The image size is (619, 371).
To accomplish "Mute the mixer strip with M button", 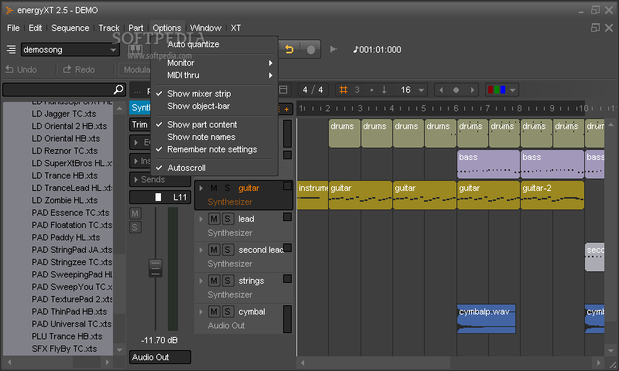I will 135,213.
